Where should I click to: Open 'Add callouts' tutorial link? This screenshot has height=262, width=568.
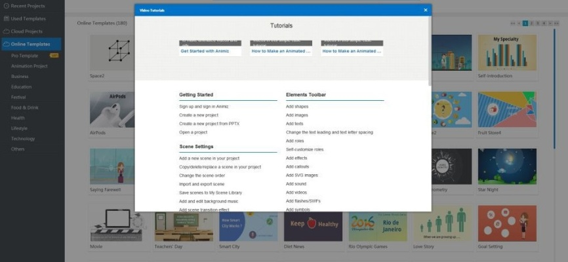(x=297, y=167)
